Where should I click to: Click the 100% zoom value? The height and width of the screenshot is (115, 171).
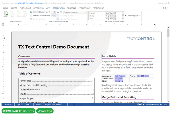(165, 104)
